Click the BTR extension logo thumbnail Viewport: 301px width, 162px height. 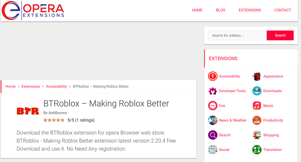click(28, 111)
